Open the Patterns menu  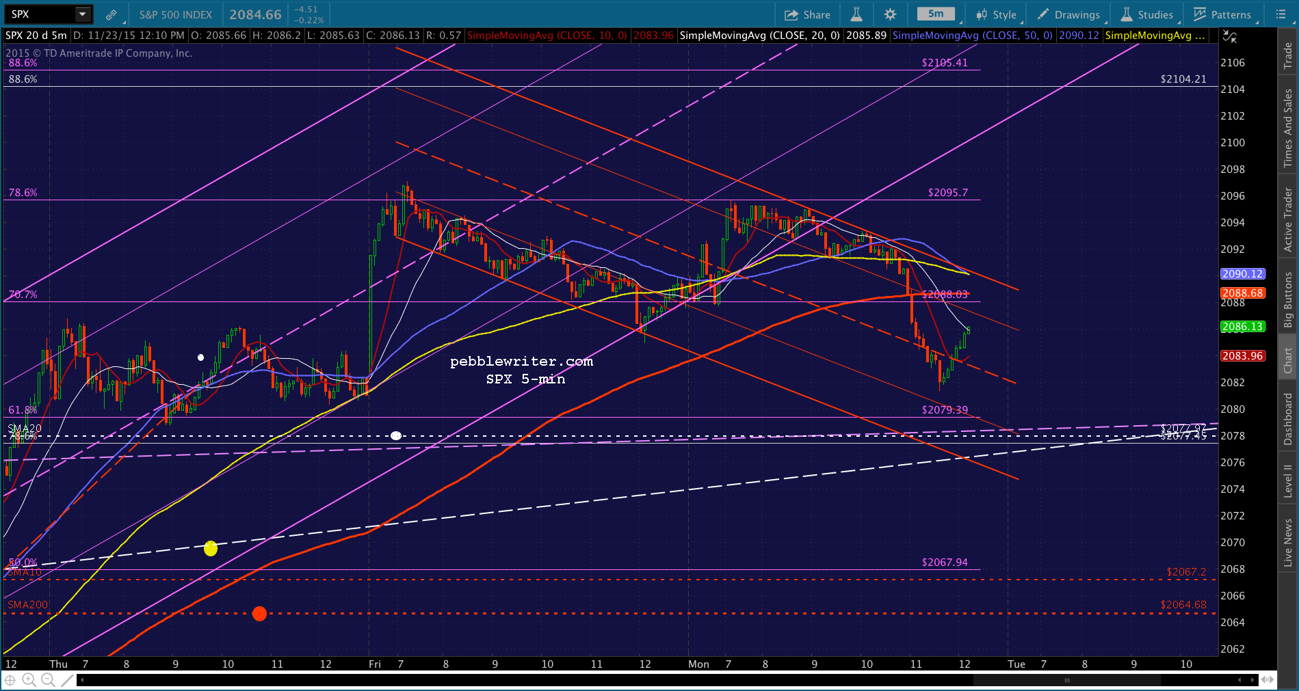(1222, 14)
